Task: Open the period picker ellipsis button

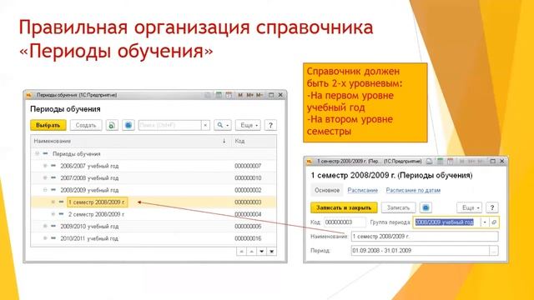Action: coord(494,251)
